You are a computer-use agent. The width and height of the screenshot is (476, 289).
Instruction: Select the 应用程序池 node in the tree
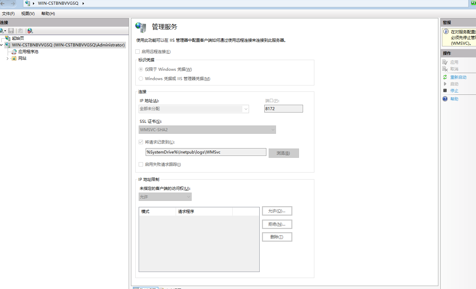[x=28, y=51]
